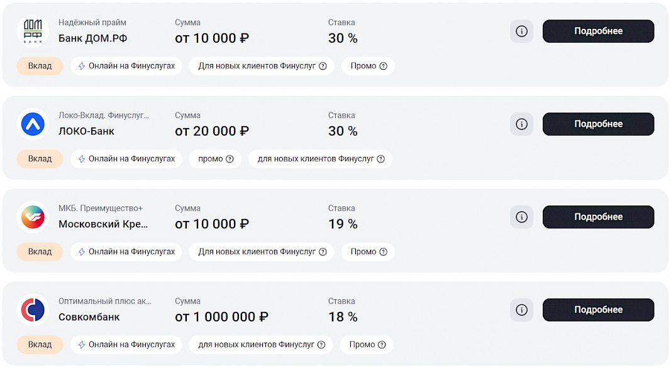671x369 pixels.
Task: Open Подробнее for Московский Кредитный Банк
Action: tap(598, 217)
